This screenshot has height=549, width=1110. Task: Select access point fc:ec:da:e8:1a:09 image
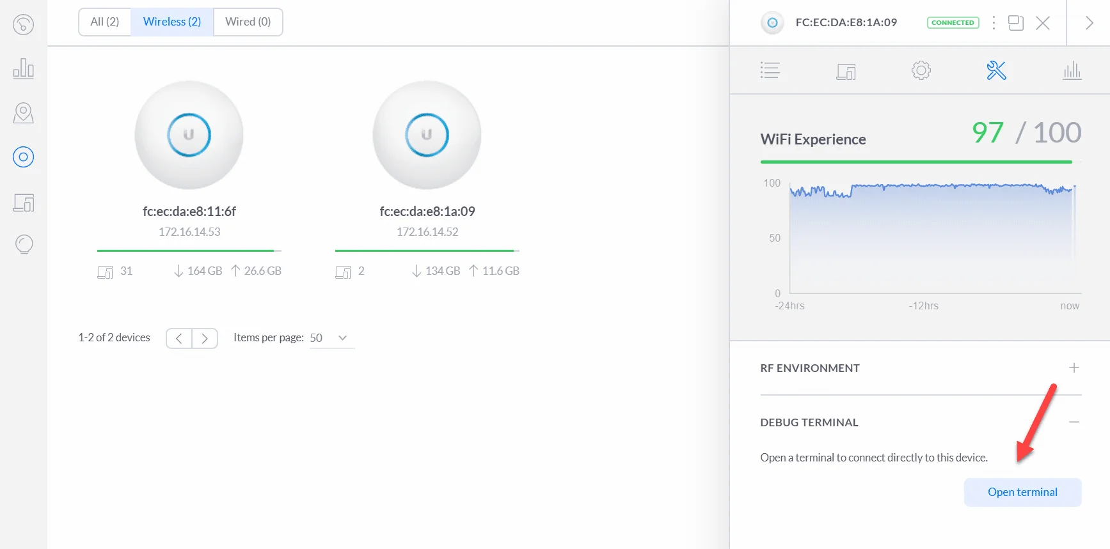click(427, 135)
